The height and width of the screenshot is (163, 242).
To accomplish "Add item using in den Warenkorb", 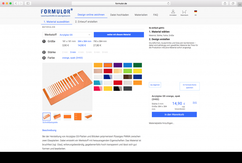I will [174, 114].
